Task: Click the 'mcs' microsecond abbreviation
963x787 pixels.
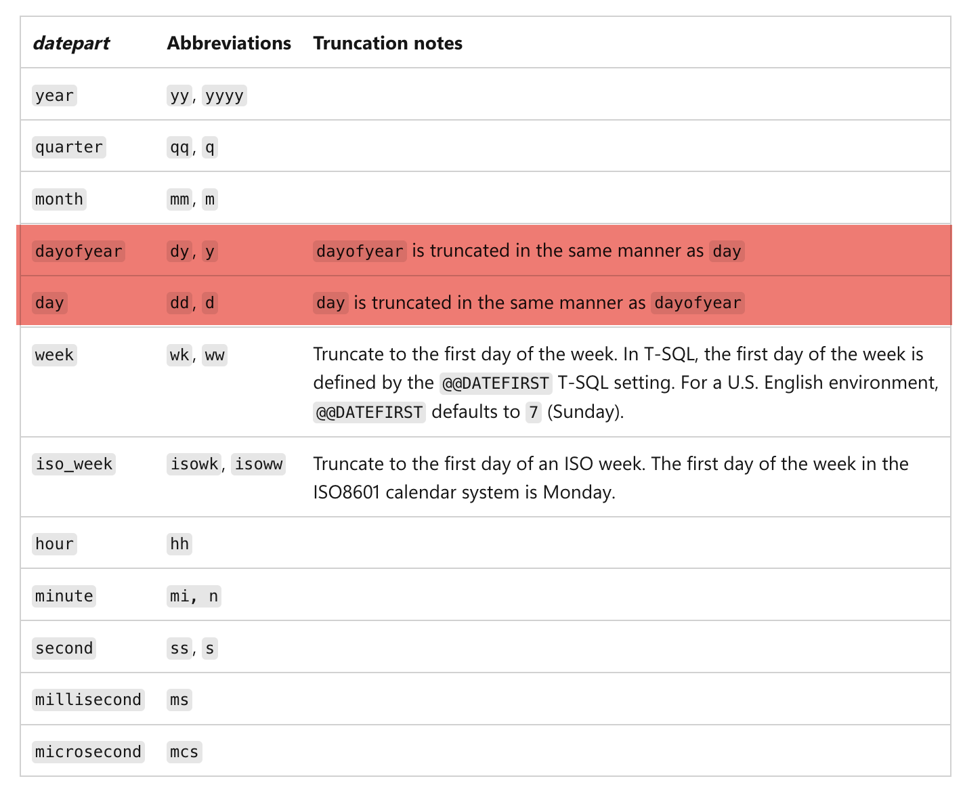Action: [184, 752]
